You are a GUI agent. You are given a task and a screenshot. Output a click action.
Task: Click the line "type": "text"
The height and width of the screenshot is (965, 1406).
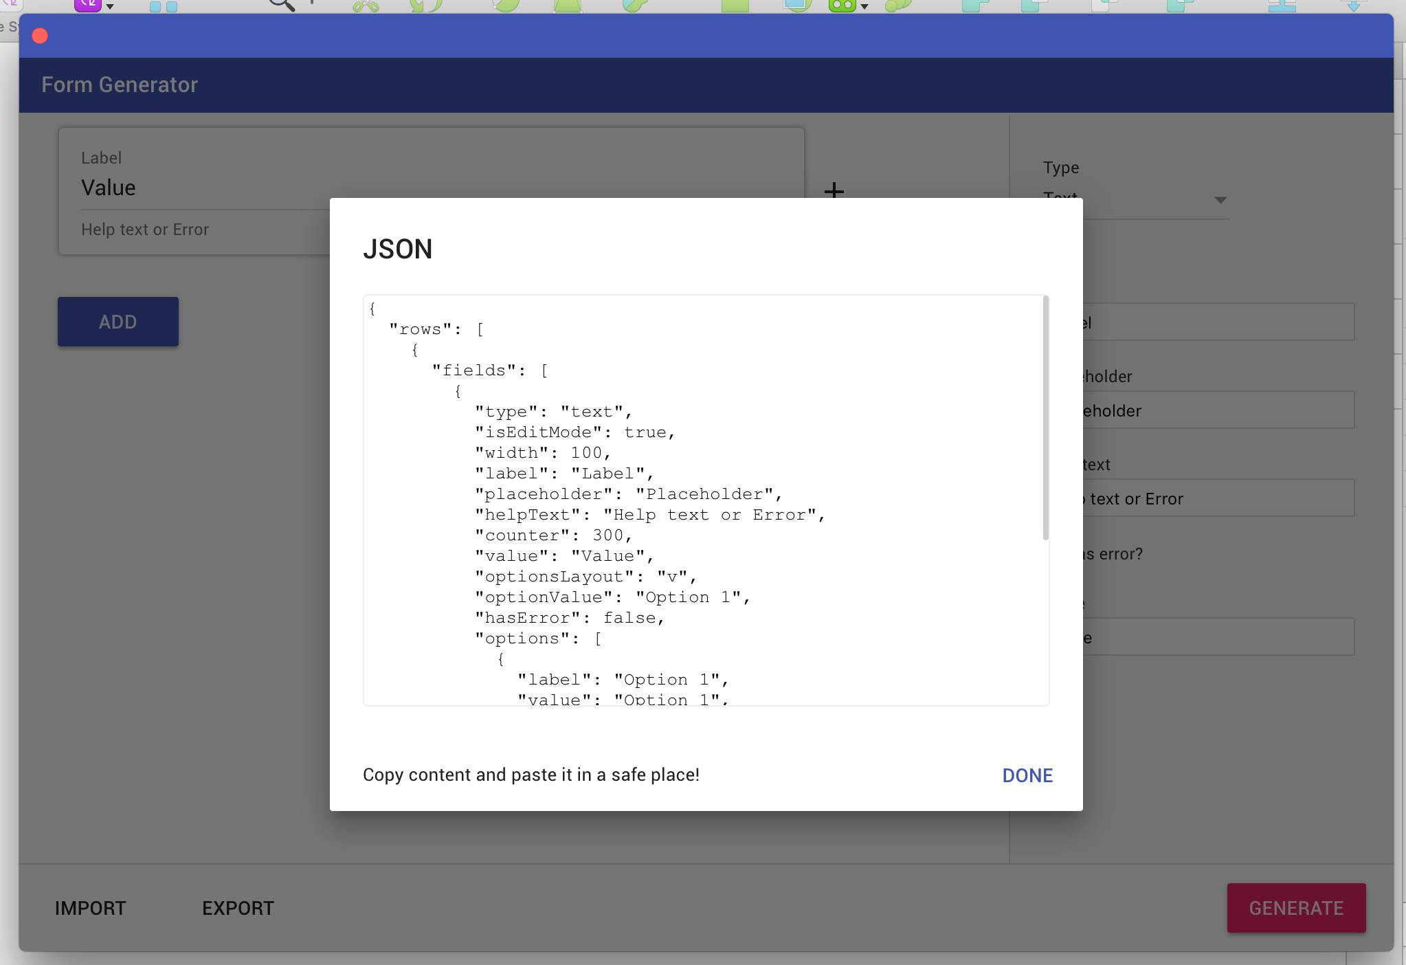[x=553, y=412]
